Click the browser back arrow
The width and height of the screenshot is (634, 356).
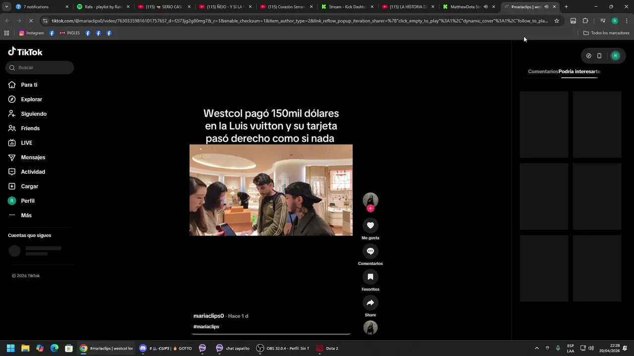(x=7, y=21)
